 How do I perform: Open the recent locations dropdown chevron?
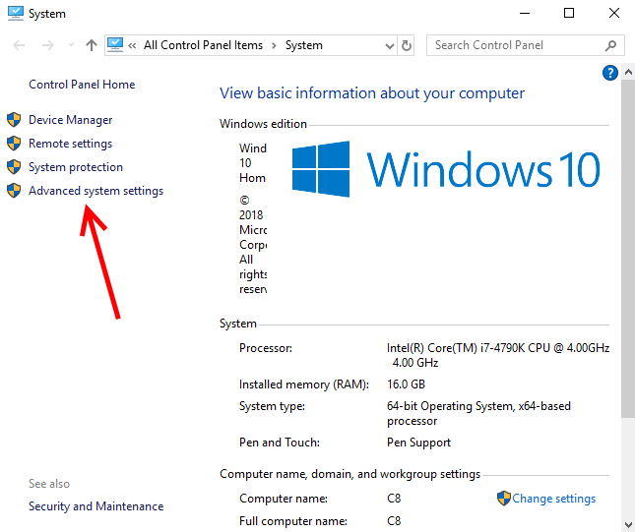pos(71,45)
